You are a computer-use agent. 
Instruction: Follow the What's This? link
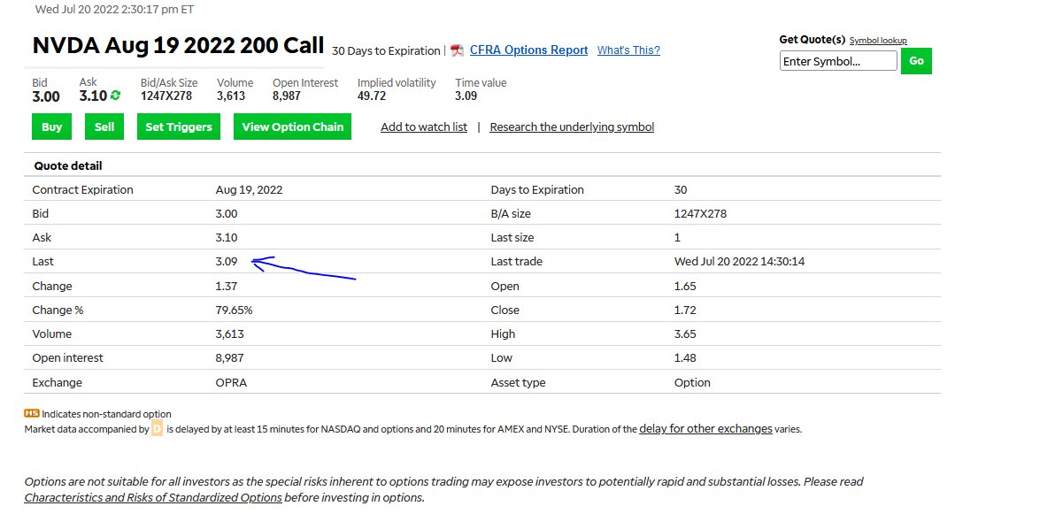coord(628,50)
